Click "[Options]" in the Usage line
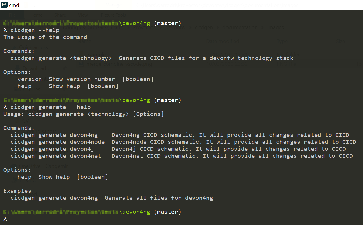This screenshot has height=225, width=363. [x=148, y=114]
